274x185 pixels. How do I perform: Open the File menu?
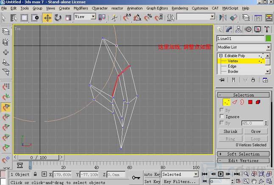[4, 8]
